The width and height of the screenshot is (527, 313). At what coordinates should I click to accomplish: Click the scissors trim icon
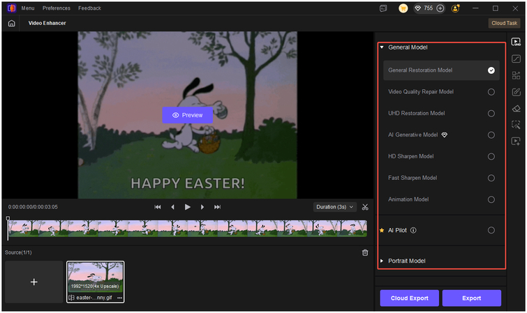coord(365,207)
